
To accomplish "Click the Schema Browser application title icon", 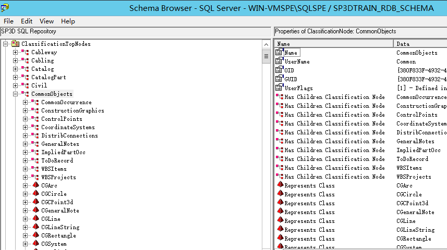I will (5, 8).
